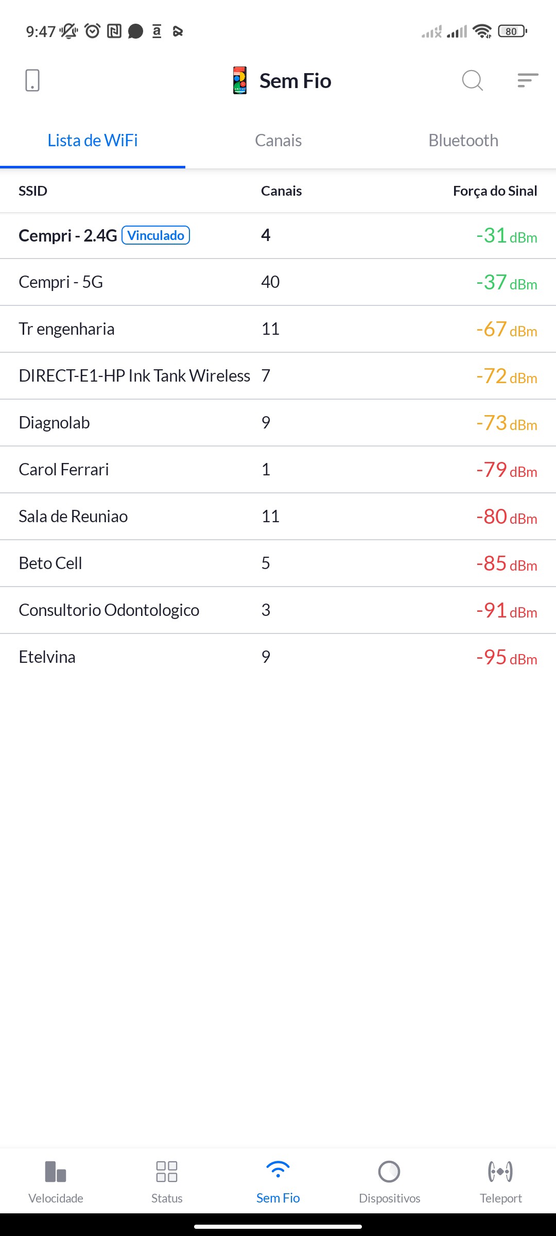Sort by the Canais column header
Image resolution: width=556 pixels, height=1236 pixels.
tap(281, 191)
